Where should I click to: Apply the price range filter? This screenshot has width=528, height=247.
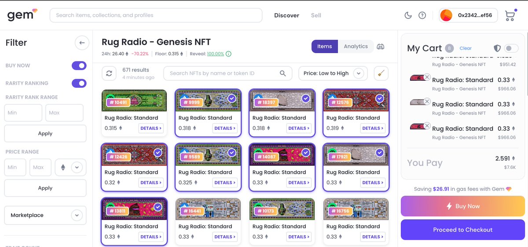[45, 188]
